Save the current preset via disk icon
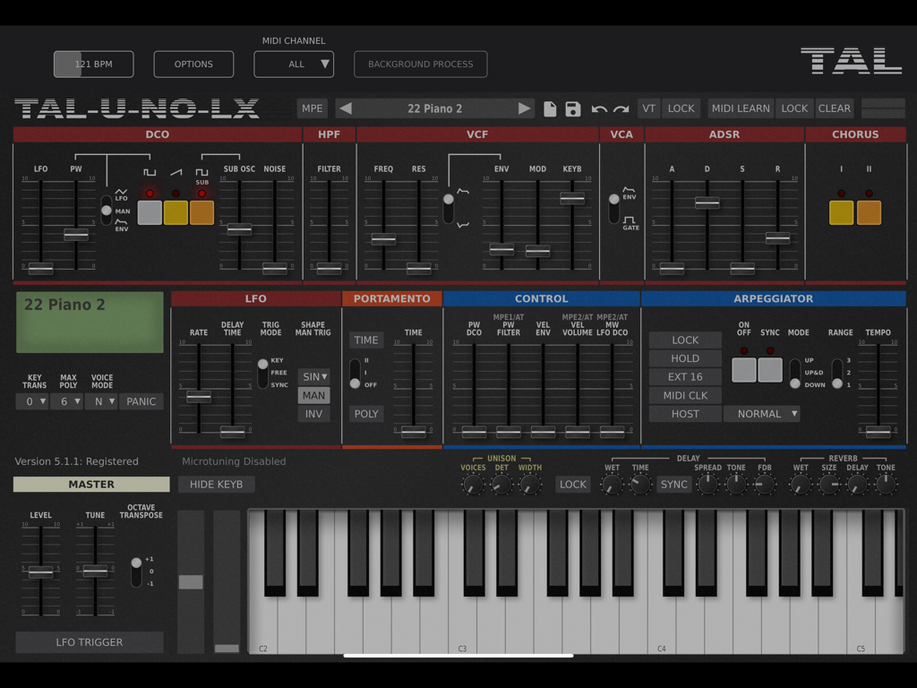 [x=572, y=107]
